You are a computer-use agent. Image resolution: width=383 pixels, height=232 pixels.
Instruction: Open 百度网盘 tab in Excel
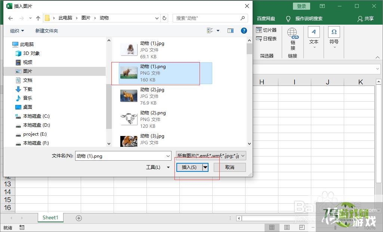pyautogui.click(x=266, y=19)
